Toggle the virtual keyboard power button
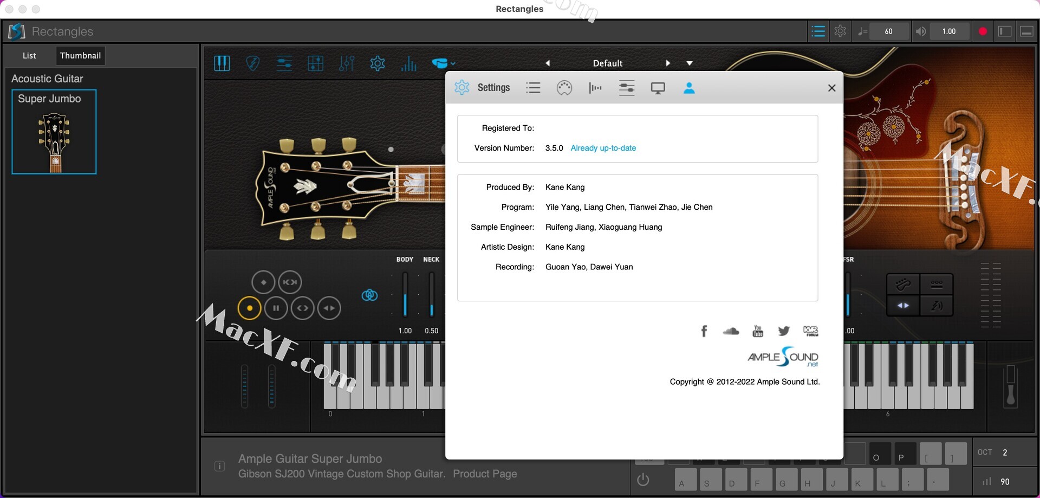This screenshot has width=1040, height=498. pyautogui.click(x=643, y=480)
